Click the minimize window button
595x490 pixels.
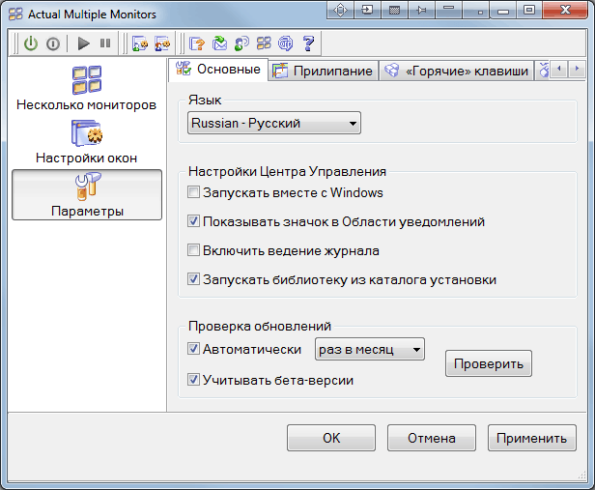pos(503,10)
